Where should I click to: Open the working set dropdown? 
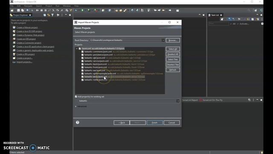coord(178,101)
